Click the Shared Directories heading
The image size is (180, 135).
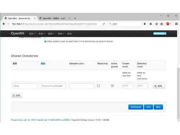24,56
